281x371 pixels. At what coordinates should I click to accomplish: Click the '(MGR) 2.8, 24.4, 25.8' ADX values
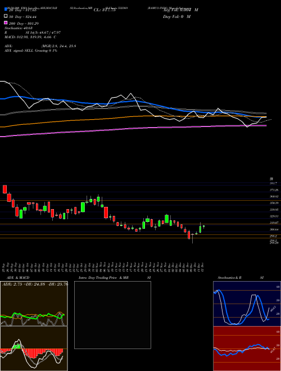(58, 46)
